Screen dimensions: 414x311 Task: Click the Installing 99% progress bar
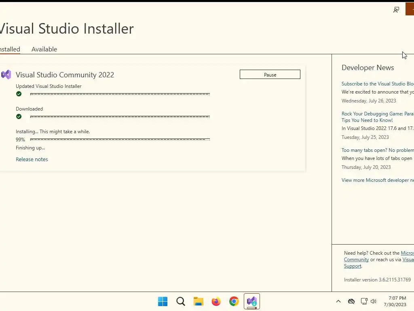pos(120,139)
